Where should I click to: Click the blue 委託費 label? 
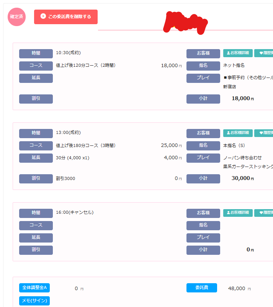coord(201,288)
